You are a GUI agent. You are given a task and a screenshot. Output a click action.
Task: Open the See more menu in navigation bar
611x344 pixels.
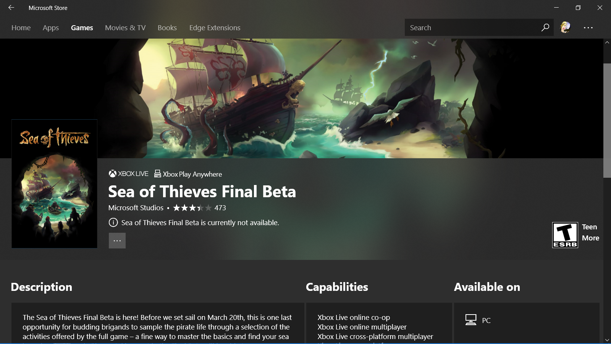click(588, 28)
